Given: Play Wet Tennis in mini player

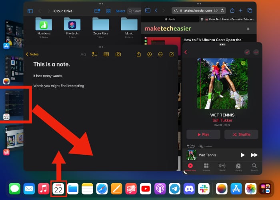Looking at the screenshot, I should (x=243, y=155).
